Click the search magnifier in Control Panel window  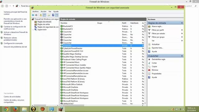tap(196, 6)
